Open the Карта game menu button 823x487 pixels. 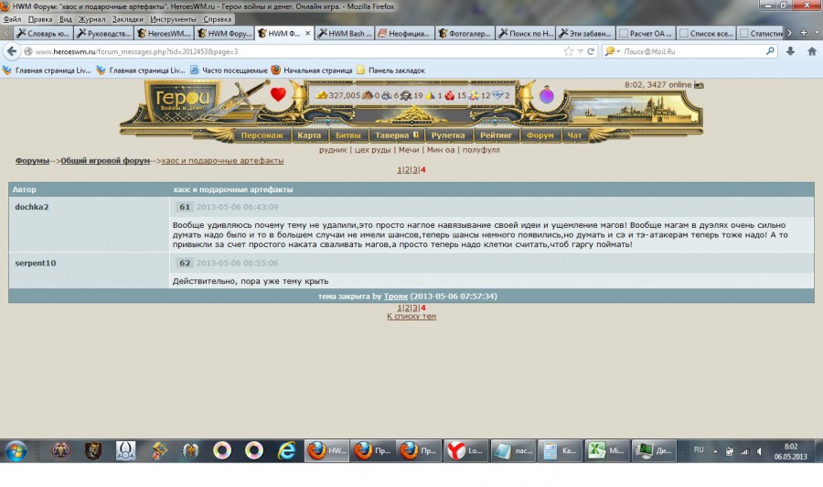point(309,135)
